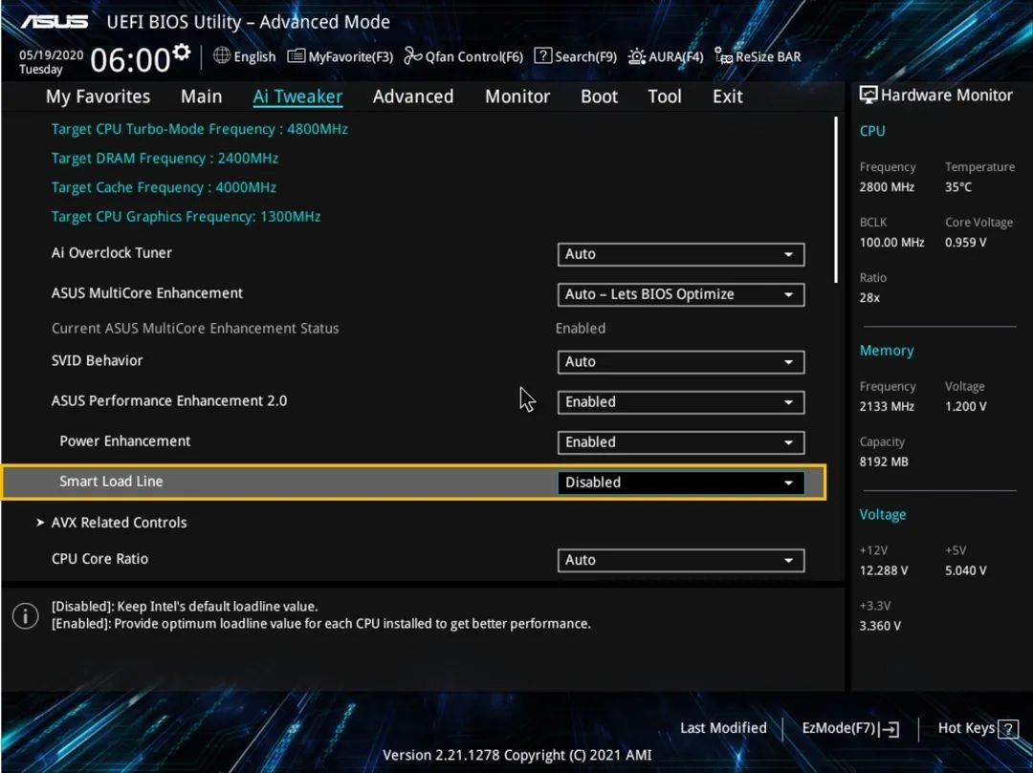
Task: Click the 35°C temperature value
Action: [x=958, y=187]
